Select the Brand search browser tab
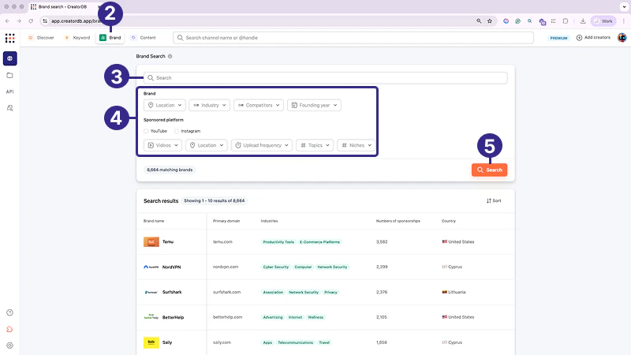Image resolution: width=631 pixels, height=355 pixels. [62, 7]
